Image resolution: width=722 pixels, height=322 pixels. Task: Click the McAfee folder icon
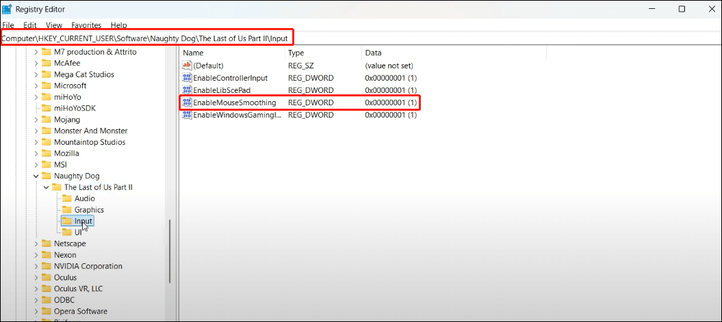(x=46, y=63)
